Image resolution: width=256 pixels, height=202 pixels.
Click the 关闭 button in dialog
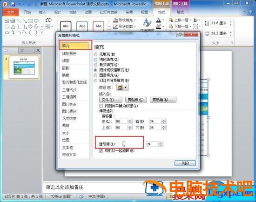point(185,163)
